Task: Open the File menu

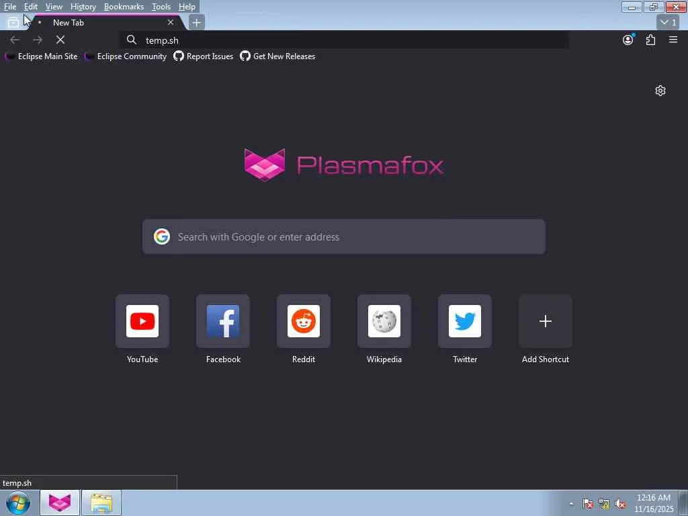Action: point(10,7)
